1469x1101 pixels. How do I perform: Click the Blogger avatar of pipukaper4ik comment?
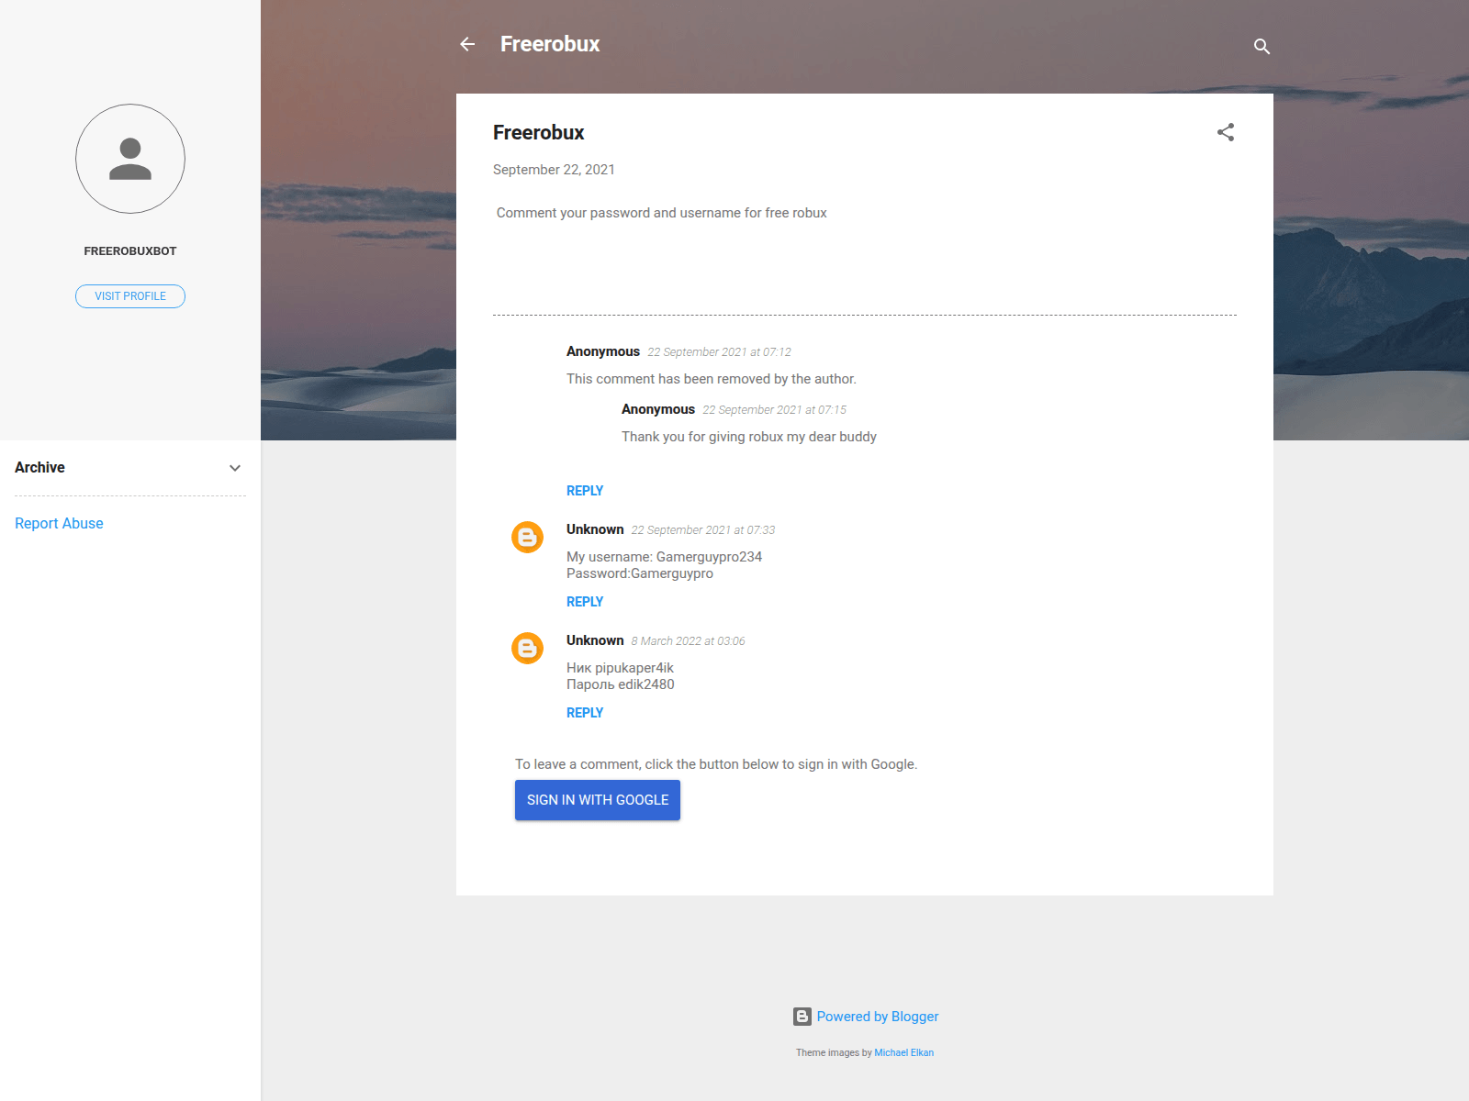coord(527,649)
